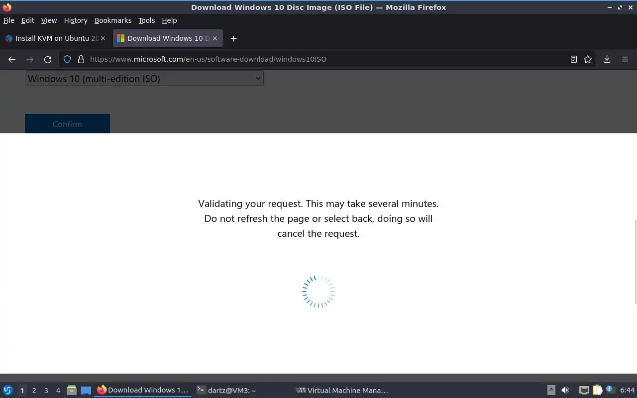
Task: Open the Bookmarks menu
Action: [x=113, y=20]
